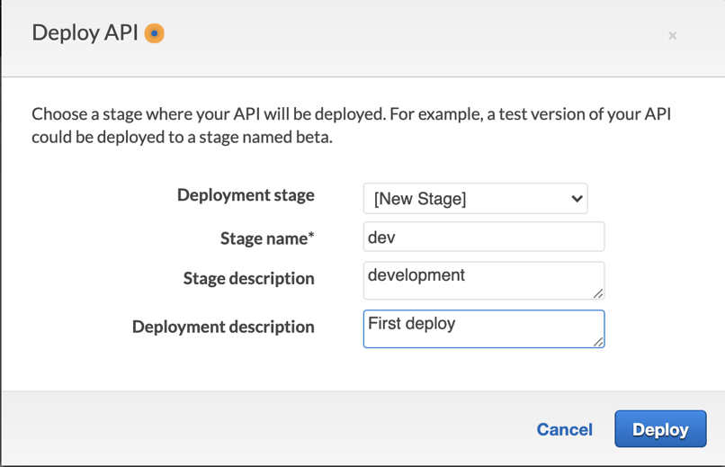Image resolution: width=725 pixels, height=467 pixels.
Task: Click the chevron arrow on the stage selector
Action: click(577, 199)
